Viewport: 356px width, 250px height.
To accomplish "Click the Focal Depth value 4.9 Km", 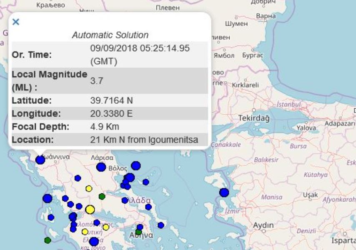I will [x=105, y=126].
